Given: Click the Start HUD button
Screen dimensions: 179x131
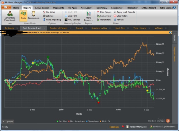Looking at the screenshot, I should [71, 12].
